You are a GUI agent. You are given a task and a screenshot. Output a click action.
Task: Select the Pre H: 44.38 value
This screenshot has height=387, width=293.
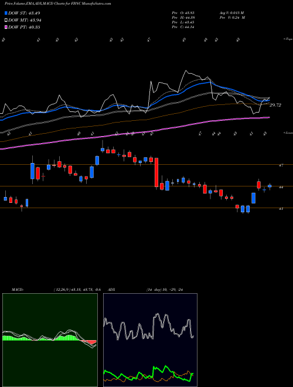click(183, 18)
